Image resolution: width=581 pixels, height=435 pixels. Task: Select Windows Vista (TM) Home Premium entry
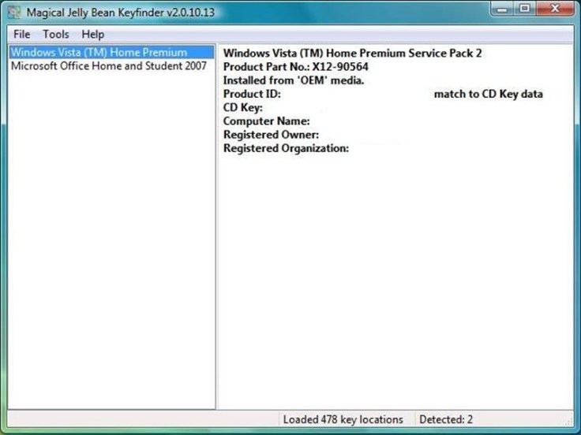tap(99, 52)
